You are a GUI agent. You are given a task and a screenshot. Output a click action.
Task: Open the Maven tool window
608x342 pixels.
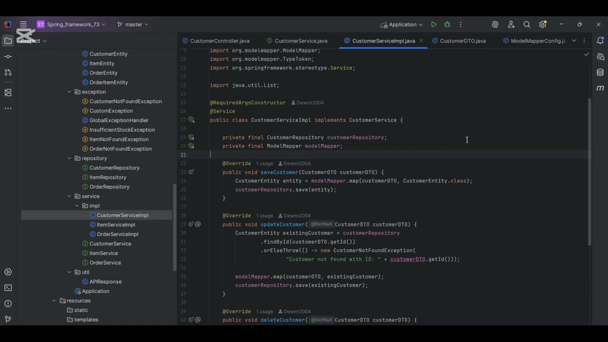tap(600, 88)
